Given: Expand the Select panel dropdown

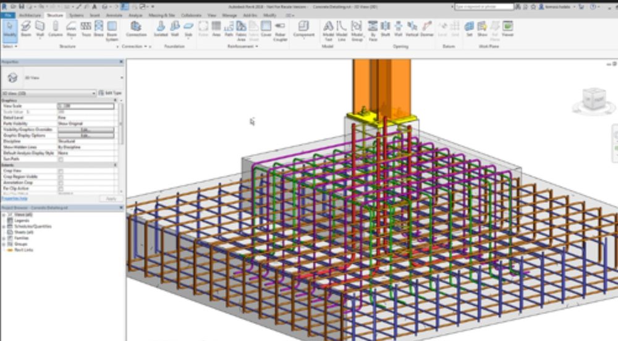Looking at the screenshot, I should click(10, 46).
